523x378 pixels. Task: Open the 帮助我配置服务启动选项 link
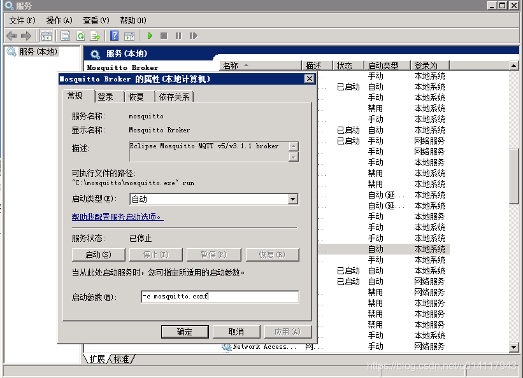(117, 217)
